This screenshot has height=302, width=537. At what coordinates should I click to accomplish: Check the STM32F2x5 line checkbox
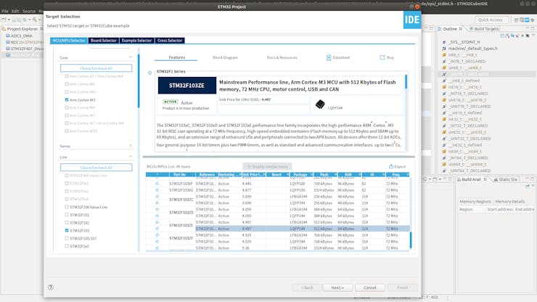click(67, 246)
